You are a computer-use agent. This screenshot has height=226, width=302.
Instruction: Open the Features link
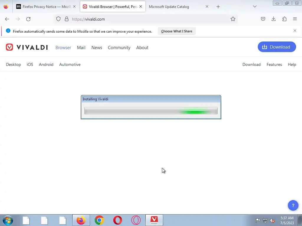[274, 64]
